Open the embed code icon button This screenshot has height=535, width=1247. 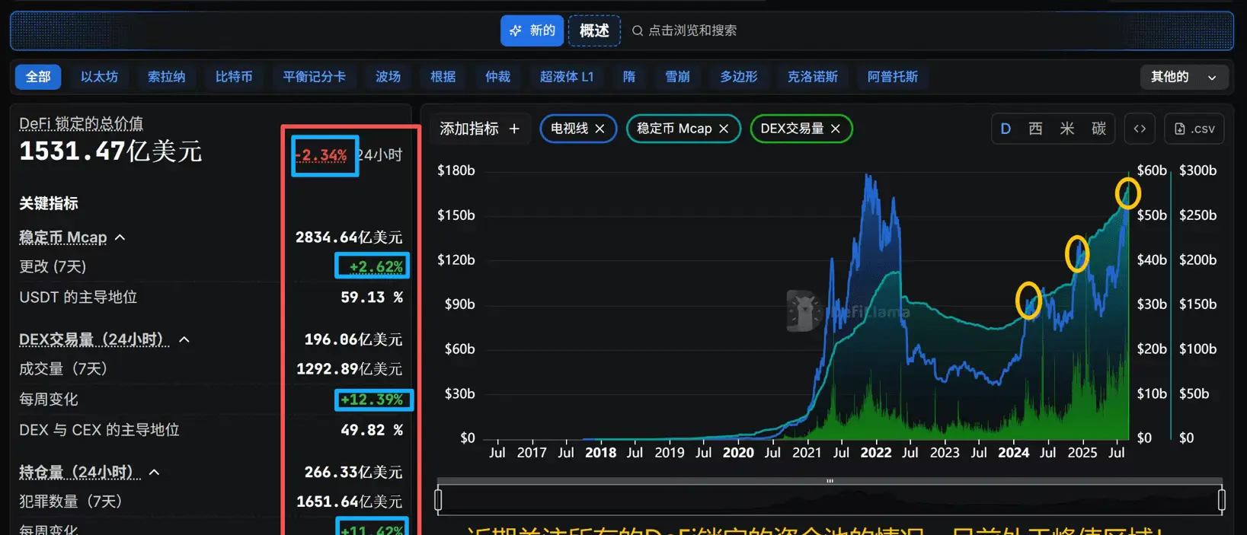[1140, 129]
